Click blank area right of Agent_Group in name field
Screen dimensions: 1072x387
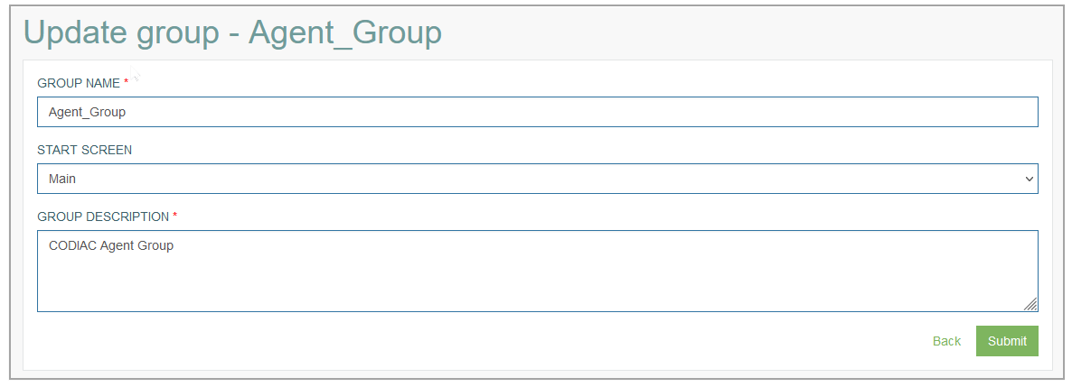pyautogui.click(x=581, y=112)
